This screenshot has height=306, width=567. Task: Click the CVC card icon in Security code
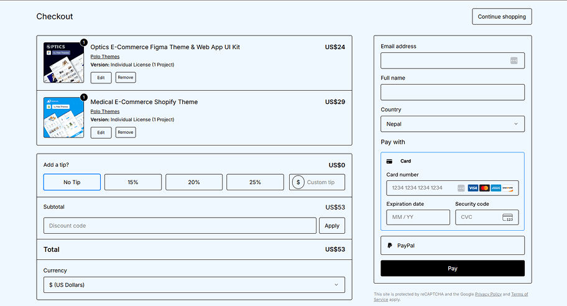pyautogui.click(x=508, y=217)
